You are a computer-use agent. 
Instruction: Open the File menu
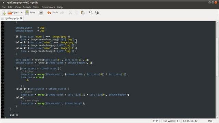click(3, 7)
